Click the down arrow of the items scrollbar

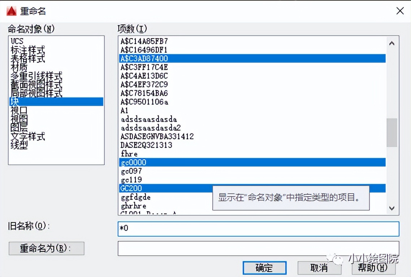point(391,208)
